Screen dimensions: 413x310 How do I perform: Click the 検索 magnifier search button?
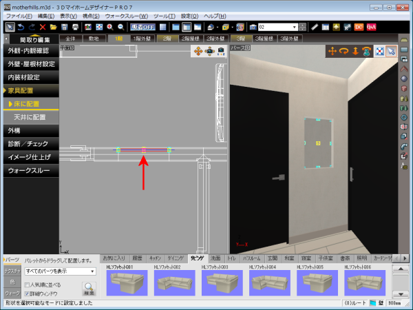[x=88, y=289]
